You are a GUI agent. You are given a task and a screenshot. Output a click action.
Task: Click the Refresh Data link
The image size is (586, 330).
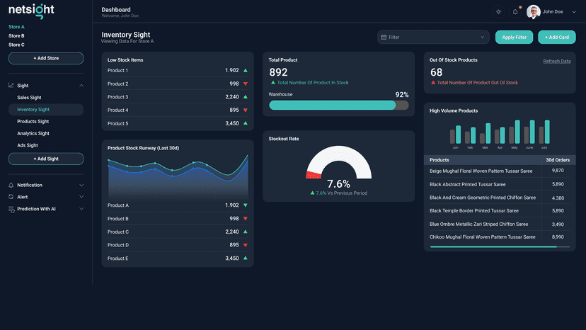[x=557, y=62]
